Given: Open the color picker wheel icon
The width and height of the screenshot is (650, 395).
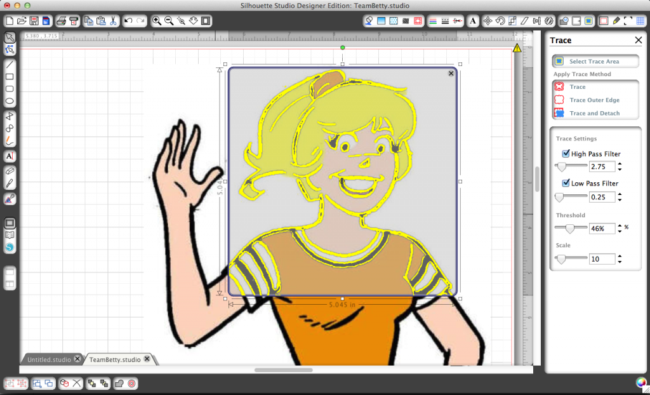Looking at the screenshot, I should click(x=641, y=382).
